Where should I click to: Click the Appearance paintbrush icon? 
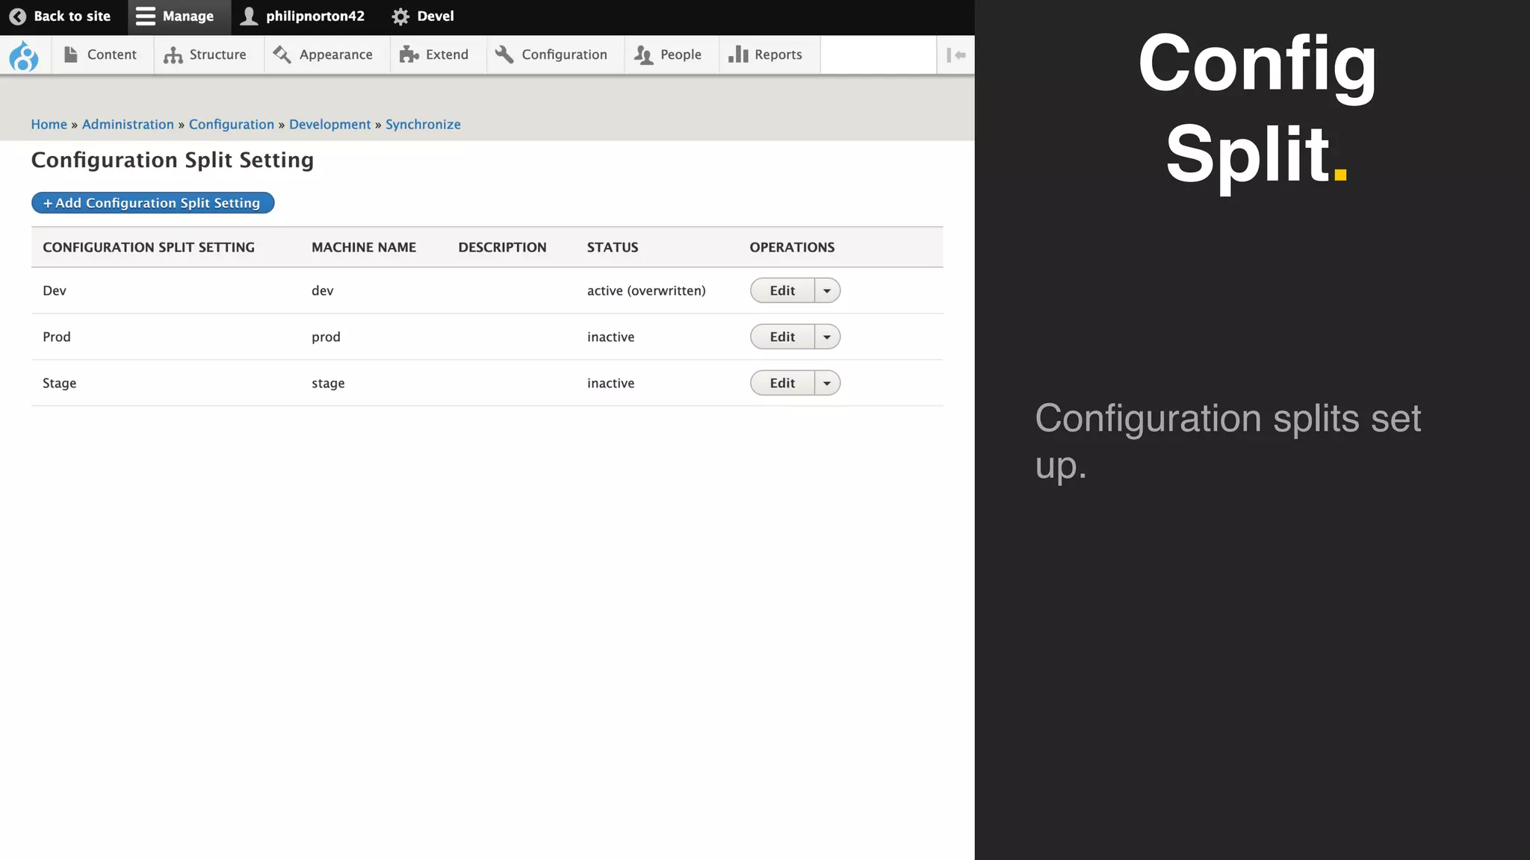point(282,54)
